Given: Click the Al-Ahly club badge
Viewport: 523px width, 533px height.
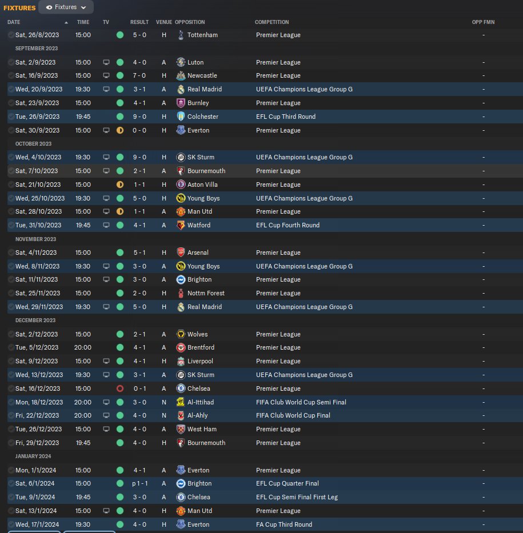Looking at the screenshot, I should (x=181, y=415).
